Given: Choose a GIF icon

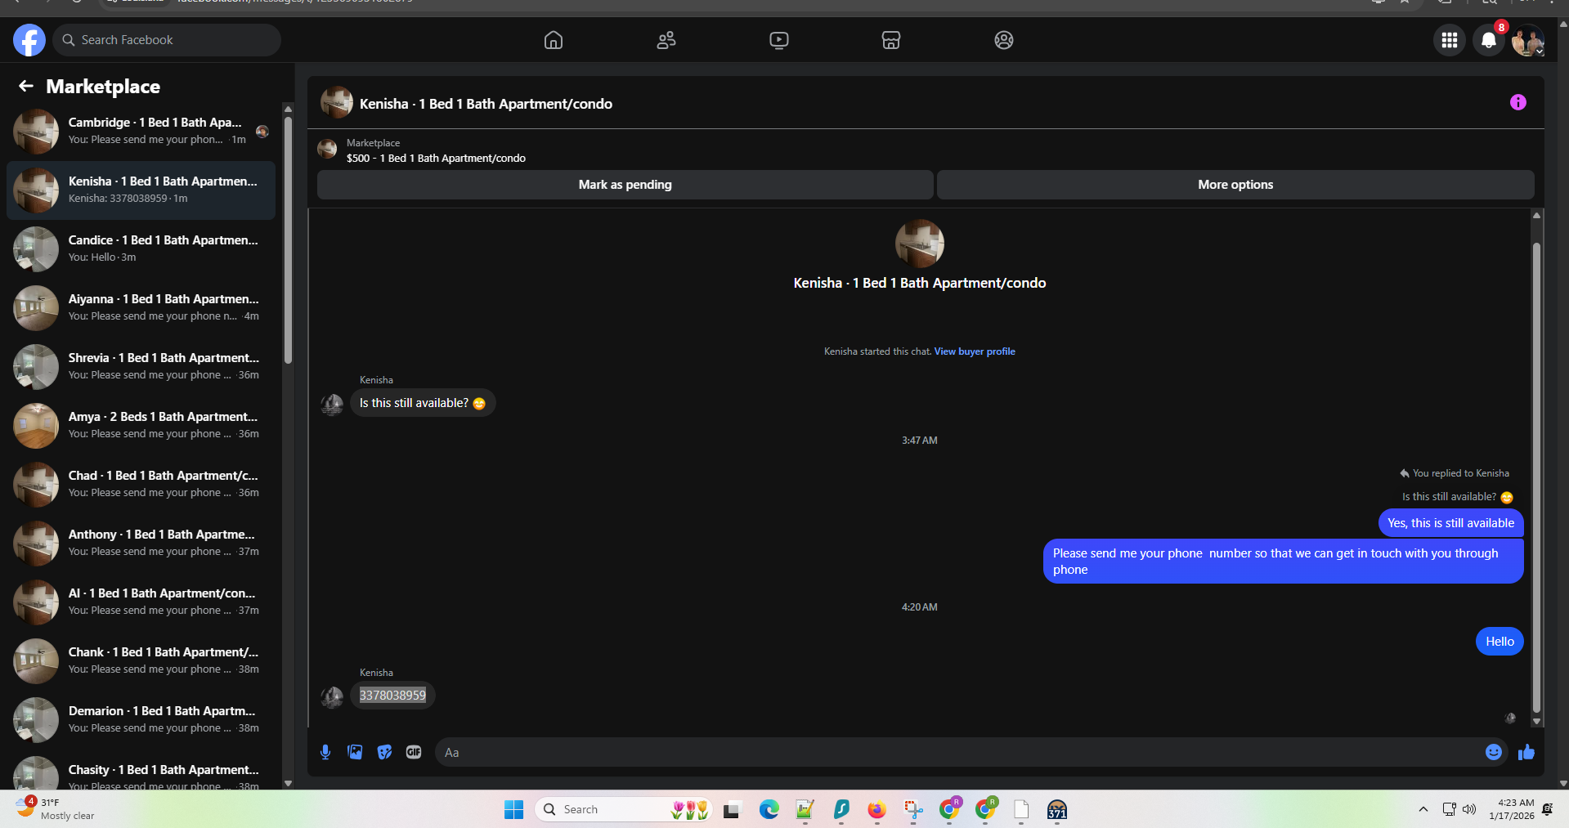Looking at the screenshot, I should tap(414, 752).
